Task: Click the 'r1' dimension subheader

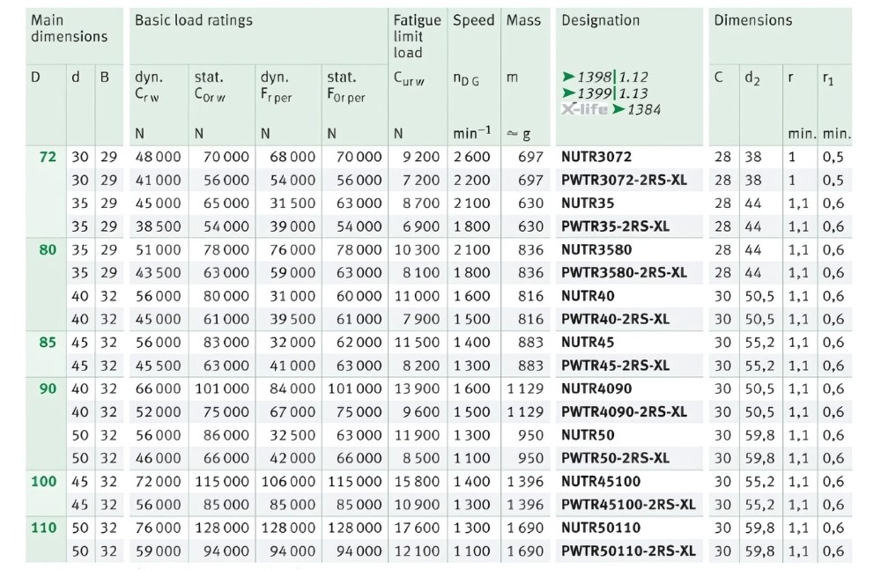Action: click(828, 78)
